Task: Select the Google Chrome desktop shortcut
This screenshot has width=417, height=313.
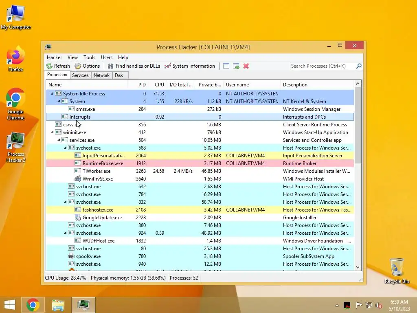Action: [16, 104]
